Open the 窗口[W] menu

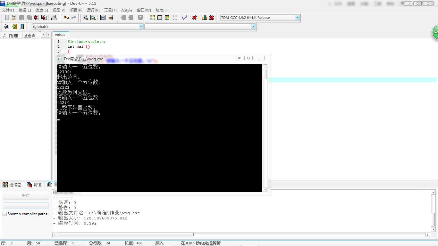point(144,10)
